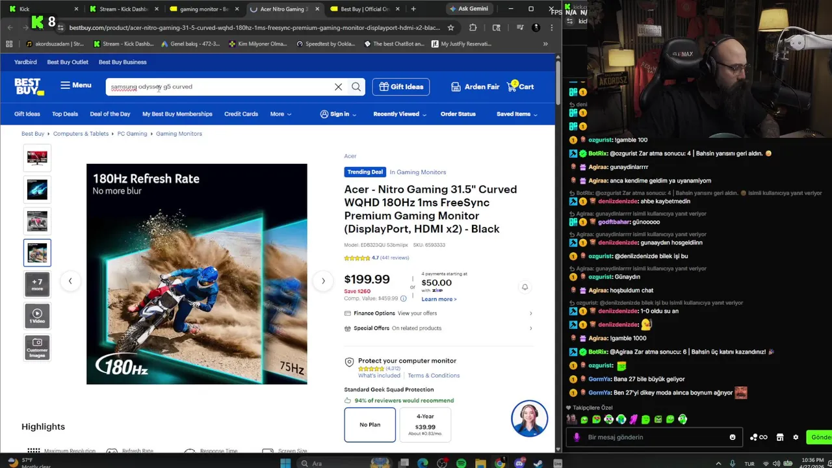Open Steam from the taskbar
The width and height of the screenshot is (832, 468).
(x=538, y=463)
